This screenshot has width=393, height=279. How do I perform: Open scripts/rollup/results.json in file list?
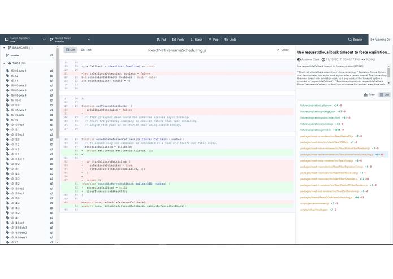(314, 210)
